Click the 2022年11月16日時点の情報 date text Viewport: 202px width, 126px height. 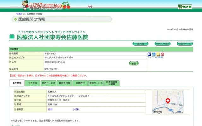click(180, 29)
